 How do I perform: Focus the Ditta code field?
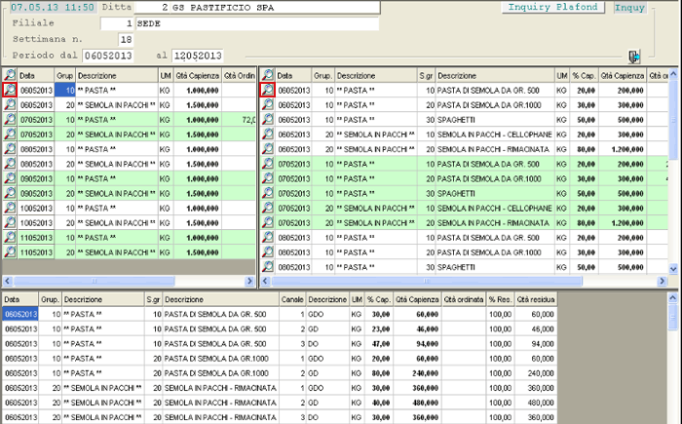(152, 8)
